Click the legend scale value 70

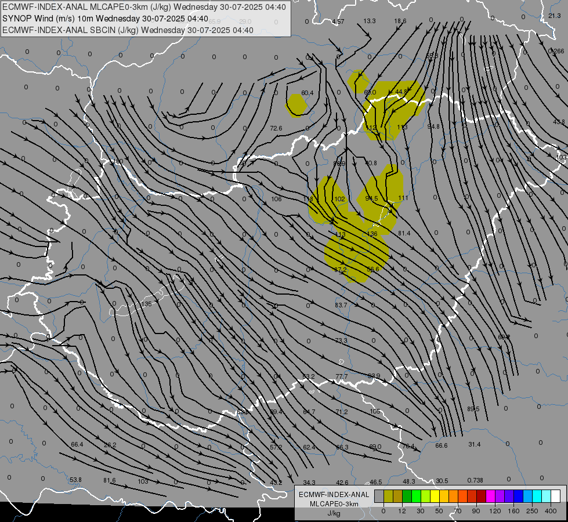pos(458,511)
